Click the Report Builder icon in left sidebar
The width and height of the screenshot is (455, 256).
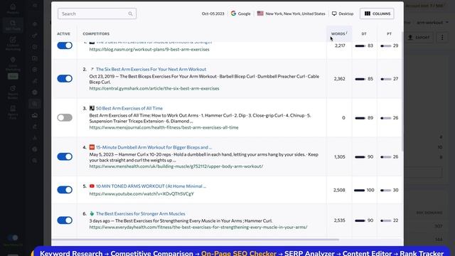click(13, 88)
